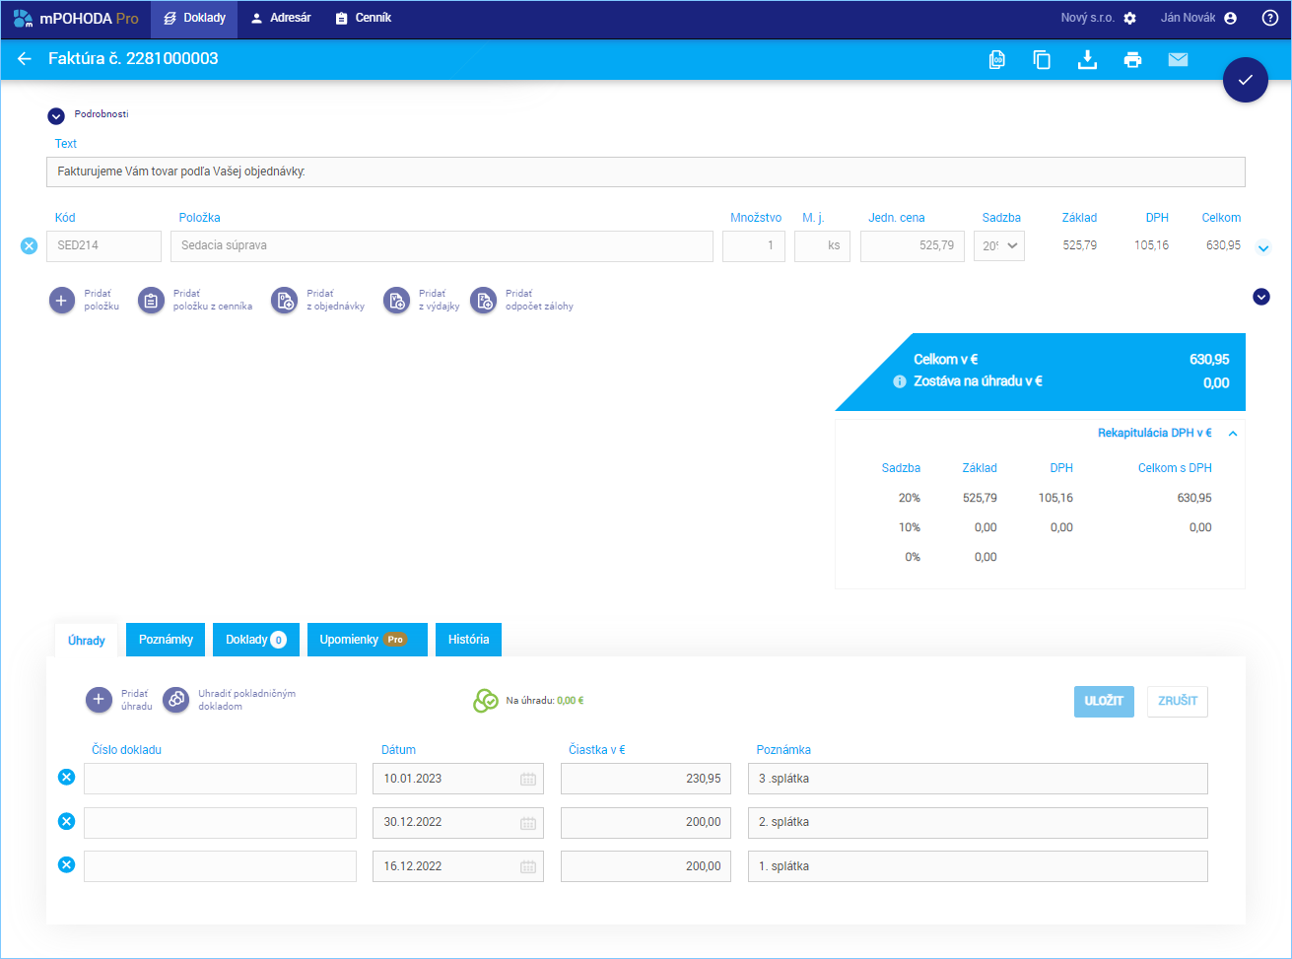Open company settings gear next to Nový s.r.o.
Image resolution: width=1292 pixels, height=959 pixels.
pos(1129,18)
